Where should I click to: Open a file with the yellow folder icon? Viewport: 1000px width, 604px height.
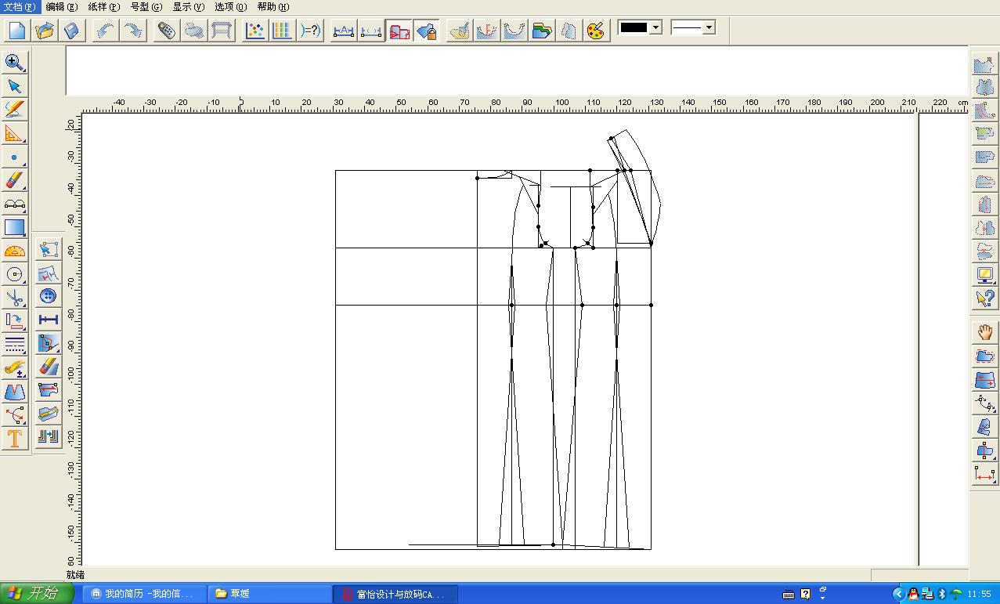coord(45,31)
